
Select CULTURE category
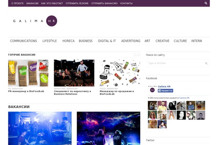point(180,41)
